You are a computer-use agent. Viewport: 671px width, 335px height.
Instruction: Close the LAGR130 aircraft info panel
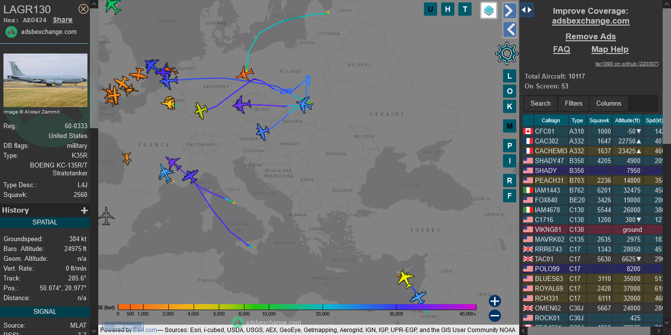click(x=84, y=9)
